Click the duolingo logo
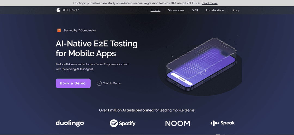Viewport: 294px width, 135px height. tap(70, 123)
